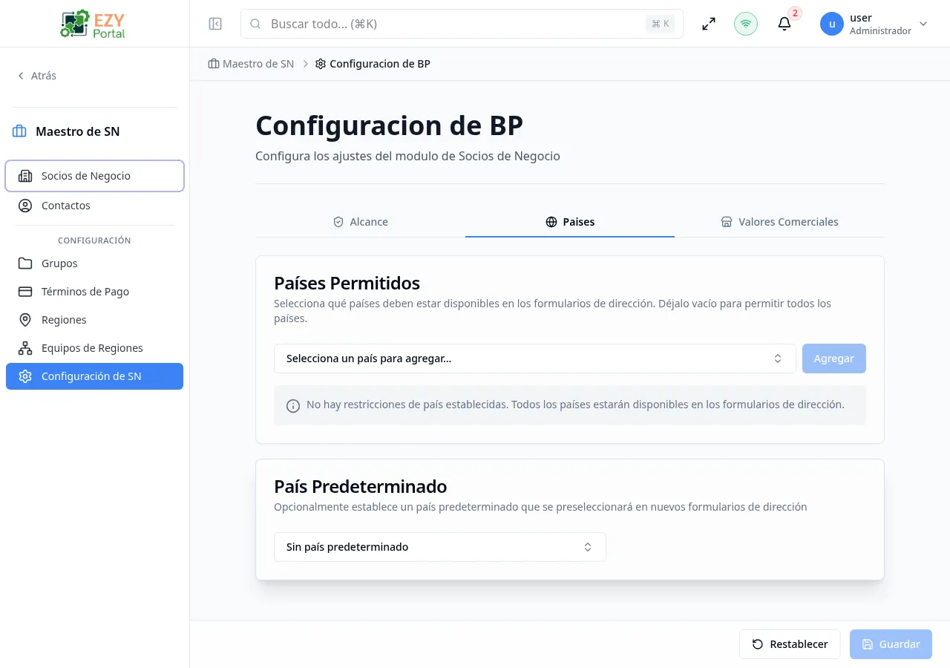The height and width of the screenshot is (668, 950).
Task: Select Configuración de SN in sidebar
Action: 95,376
